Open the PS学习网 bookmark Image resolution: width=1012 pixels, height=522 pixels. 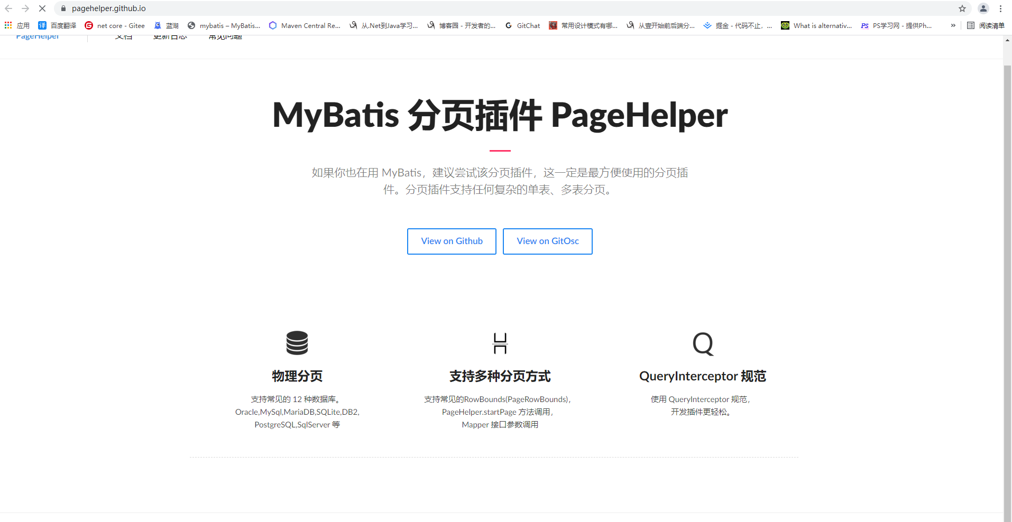(896, 25)
